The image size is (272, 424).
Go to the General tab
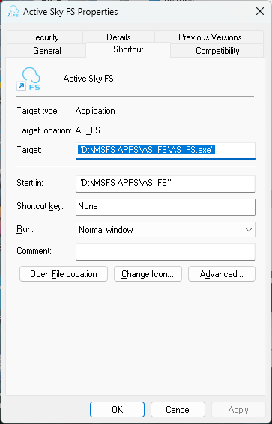tap(47, 51)
